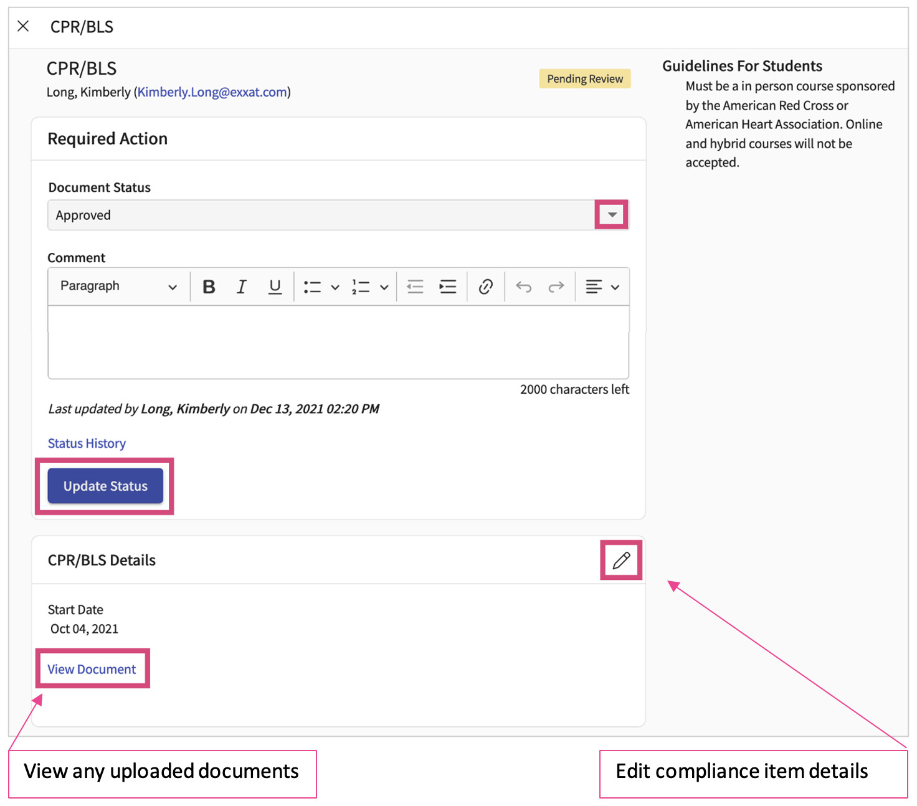Redo the last comment edit

coord(556,287)
